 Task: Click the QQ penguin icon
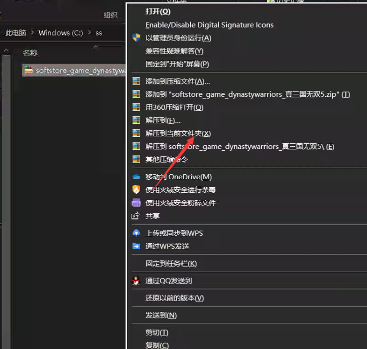[x=136, y=281]
